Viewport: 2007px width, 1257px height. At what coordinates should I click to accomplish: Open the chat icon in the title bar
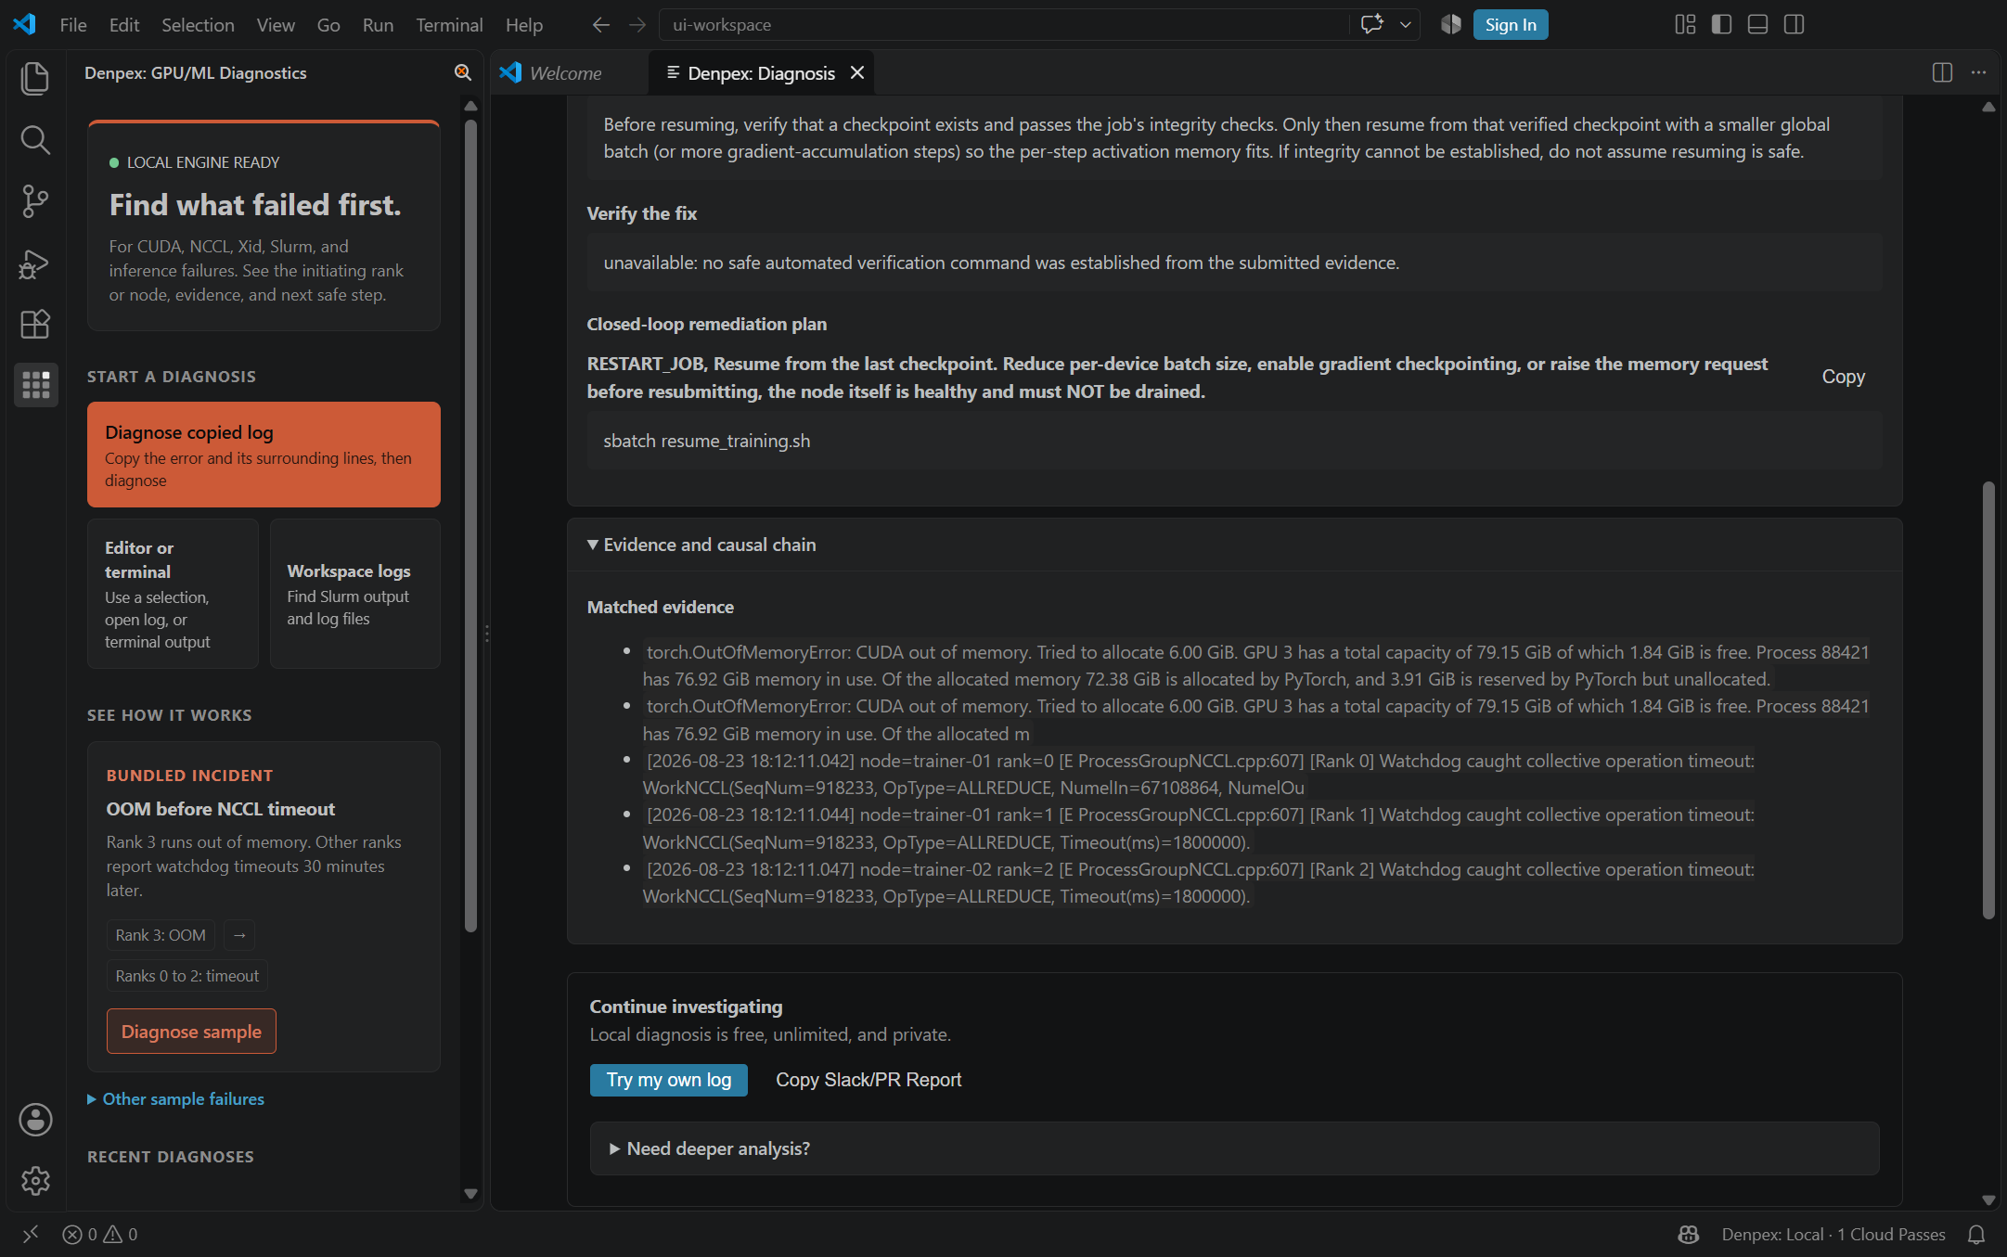click(1371, 24)
